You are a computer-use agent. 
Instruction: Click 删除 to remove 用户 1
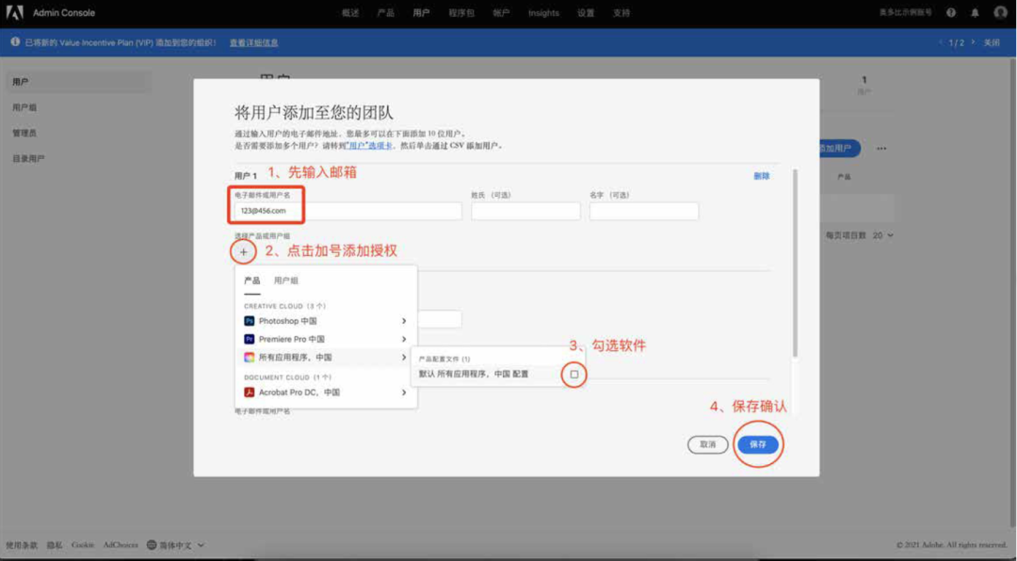point(763,175)
